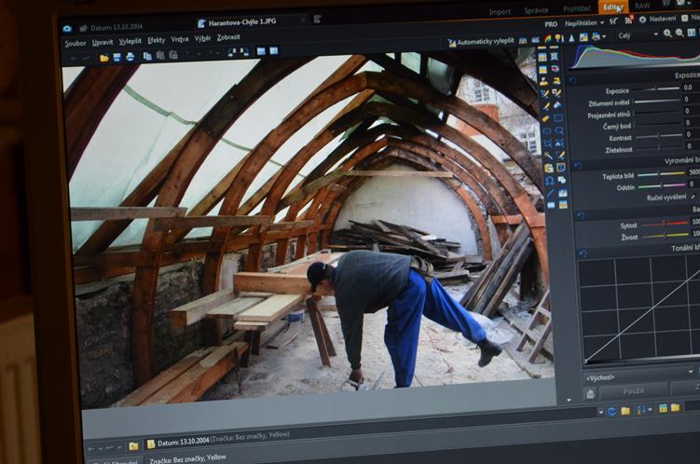Reset the Expozice section with its undo arrow
The height and width of the screenshot is (464, 700).
pyautogui.click(x=572, y=80)
